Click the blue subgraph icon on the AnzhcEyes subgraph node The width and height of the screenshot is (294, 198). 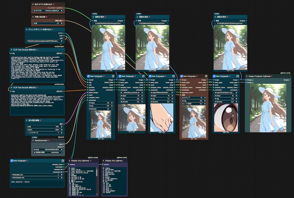click(x=214, y=76)
